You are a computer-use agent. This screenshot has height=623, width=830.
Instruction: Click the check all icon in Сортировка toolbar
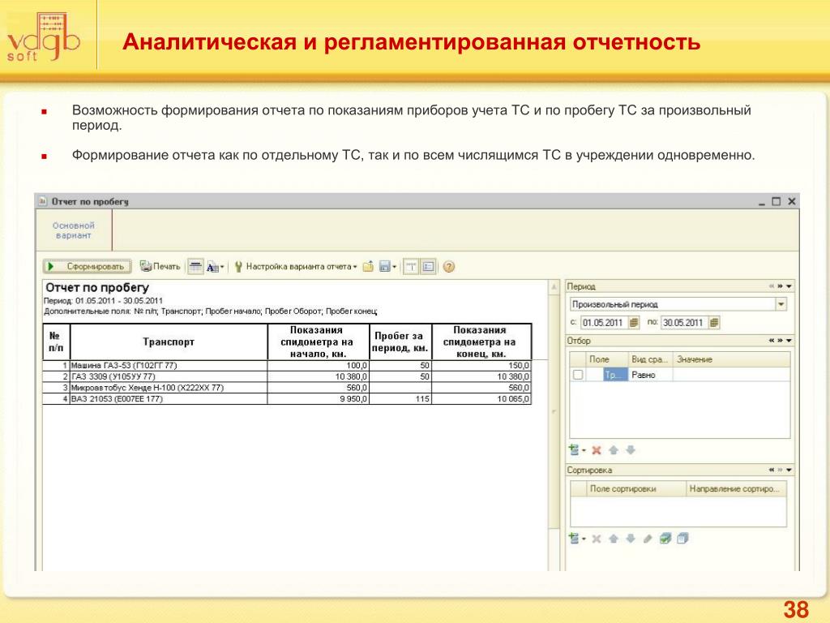tap(665, 539)
